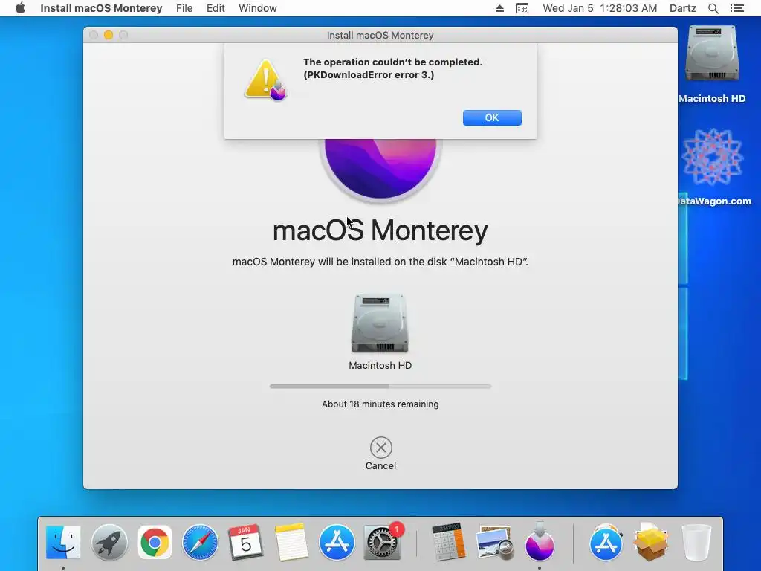The image size is (761, 571).
Task: Open System Preferences with badge
Action: click(x=383, y=542)
